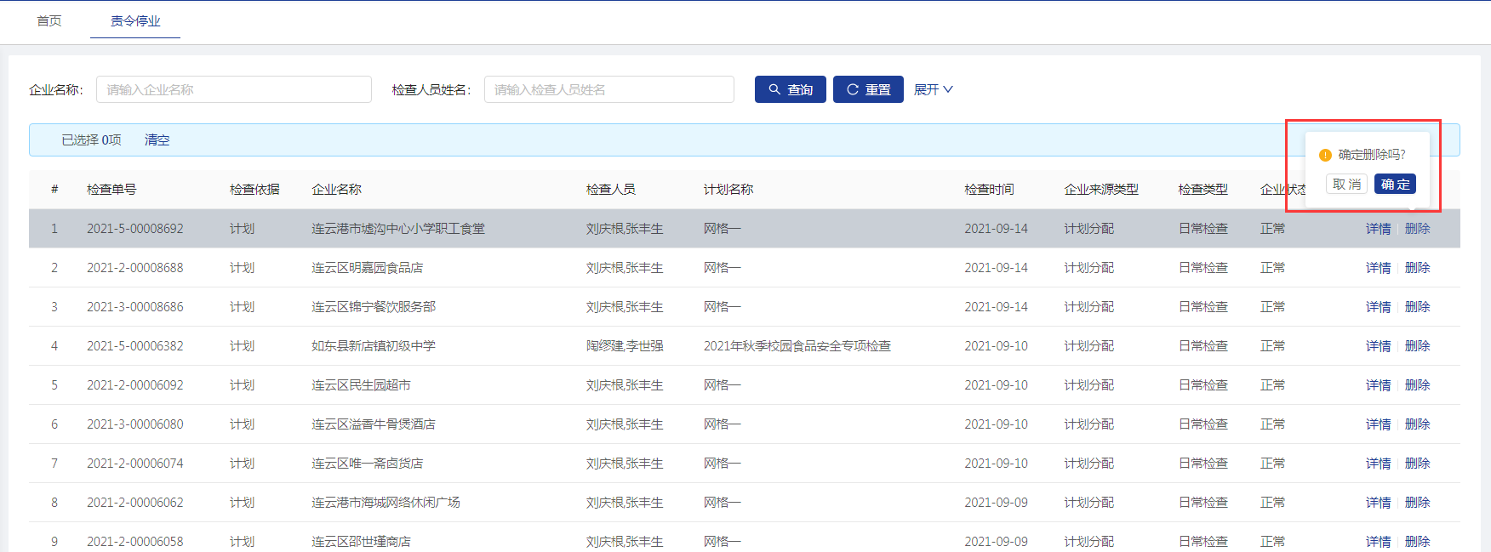The image size is (1491, 552).
Task: Click the 检查时间 column header
Action: [989, 190]
